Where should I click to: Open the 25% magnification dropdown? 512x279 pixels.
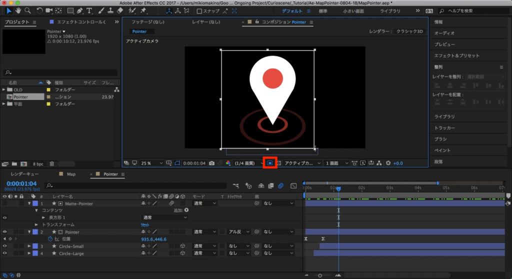click(x=152, y=163)
